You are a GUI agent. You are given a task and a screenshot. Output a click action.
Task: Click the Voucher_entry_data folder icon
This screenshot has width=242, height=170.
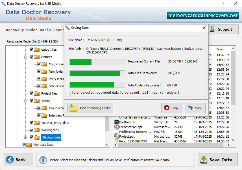[37, 123]
